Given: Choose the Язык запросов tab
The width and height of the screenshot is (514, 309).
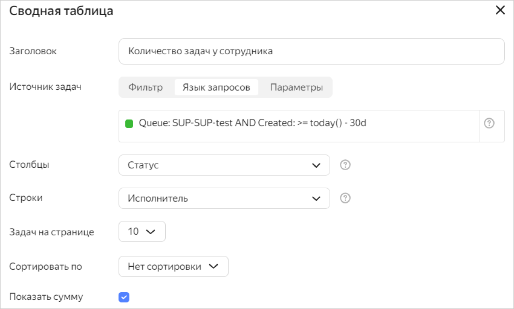Looking at the screenshot, I should coord(216,87).
